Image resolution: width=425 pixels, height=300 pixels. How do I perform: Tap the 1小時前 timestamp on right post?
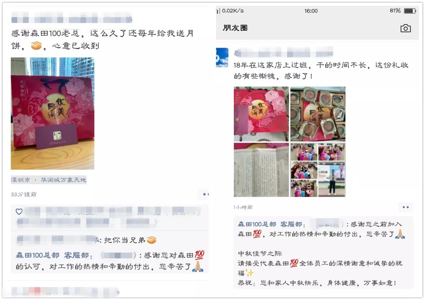pyautogui.click(x=243, y=207)
